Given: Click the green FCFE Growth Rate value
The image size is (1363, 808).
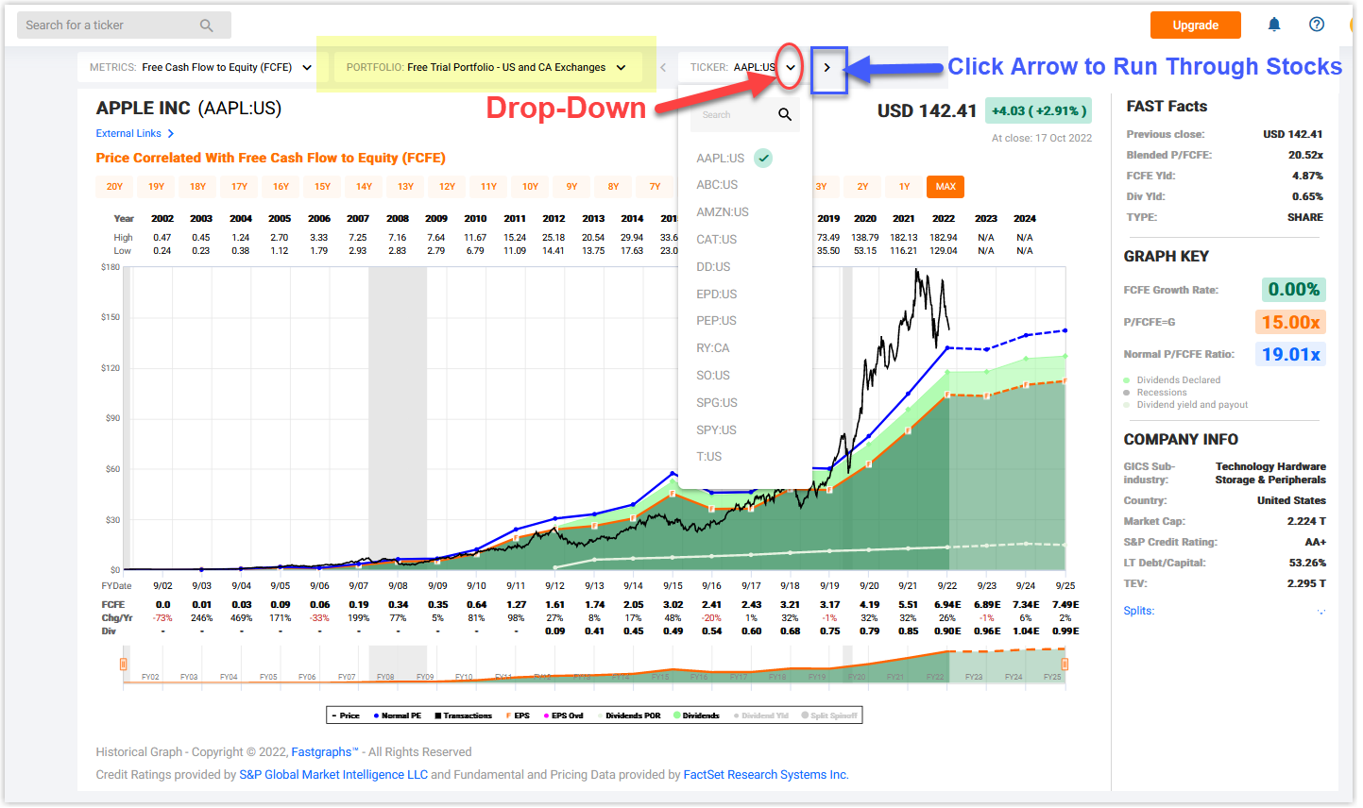Looking at the screenshot, I should [1293, 290].
